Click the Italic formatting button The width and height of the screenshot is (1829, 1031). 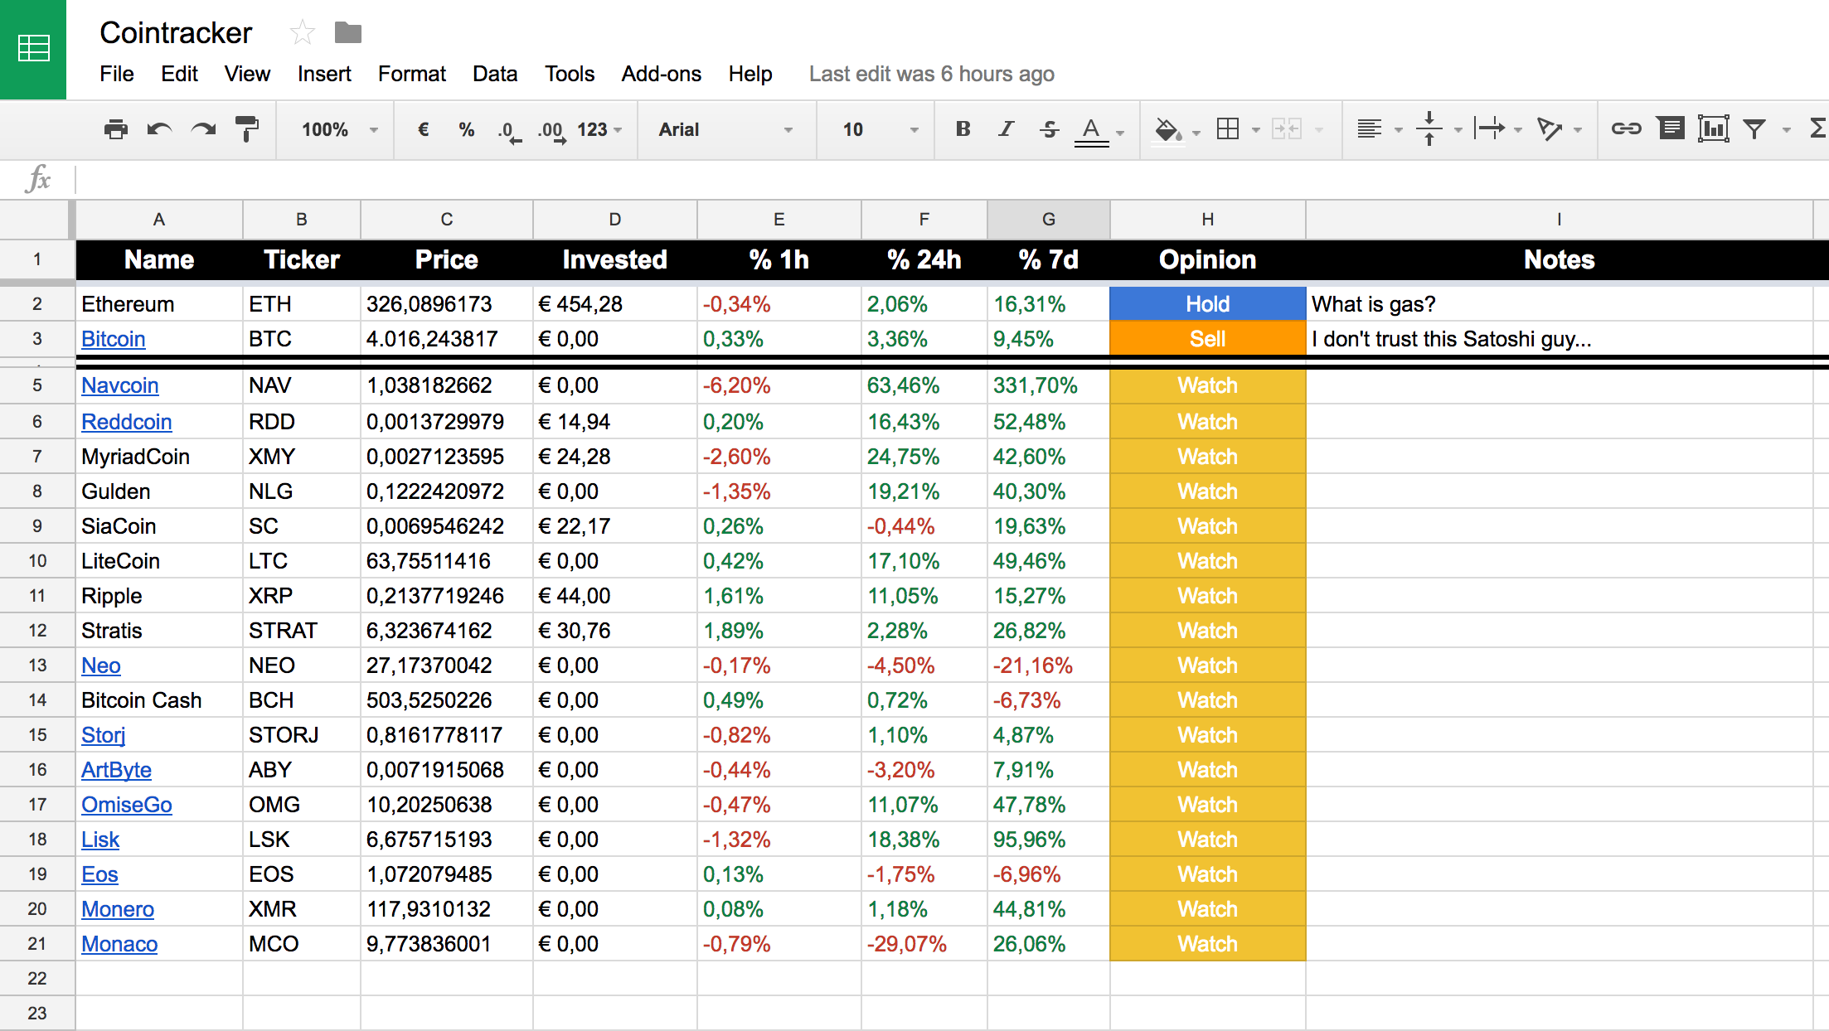coord(1005,131)
